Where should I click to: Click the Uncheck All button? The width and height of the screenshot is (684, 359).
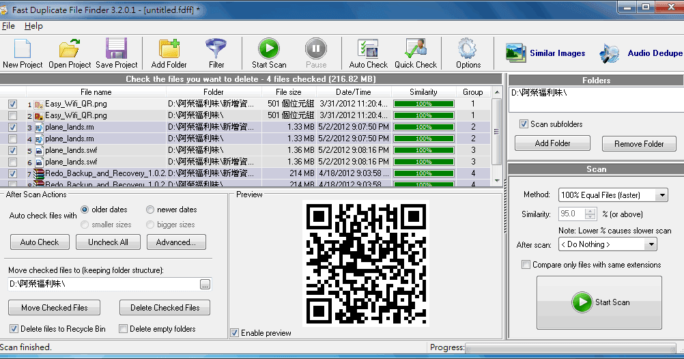(108, 242)
